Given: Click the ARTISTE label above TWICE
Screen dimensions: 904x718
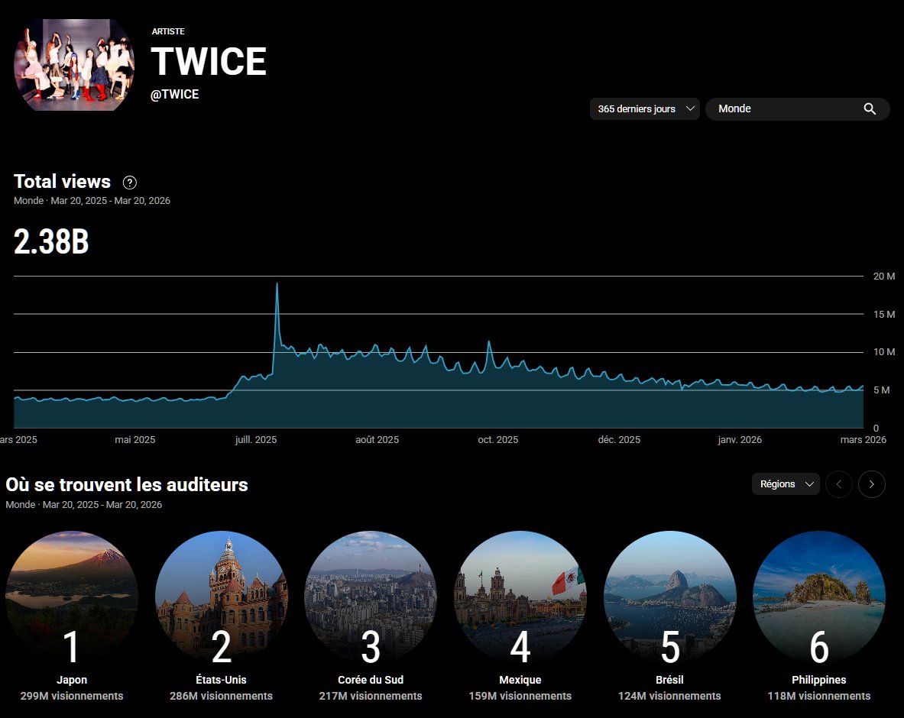Looking at the screenshot, I should 168,31.
